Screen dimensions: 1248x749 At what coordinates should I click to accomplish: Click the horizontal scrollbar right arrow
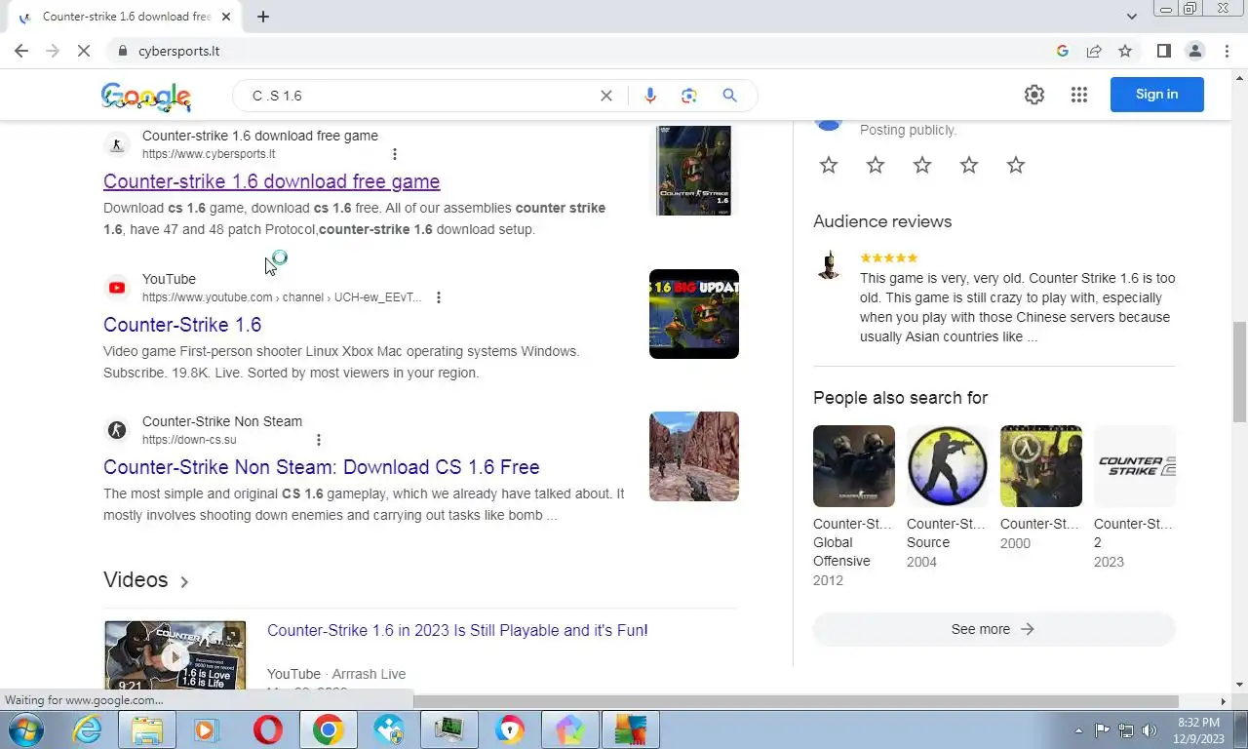(1224, 701)
